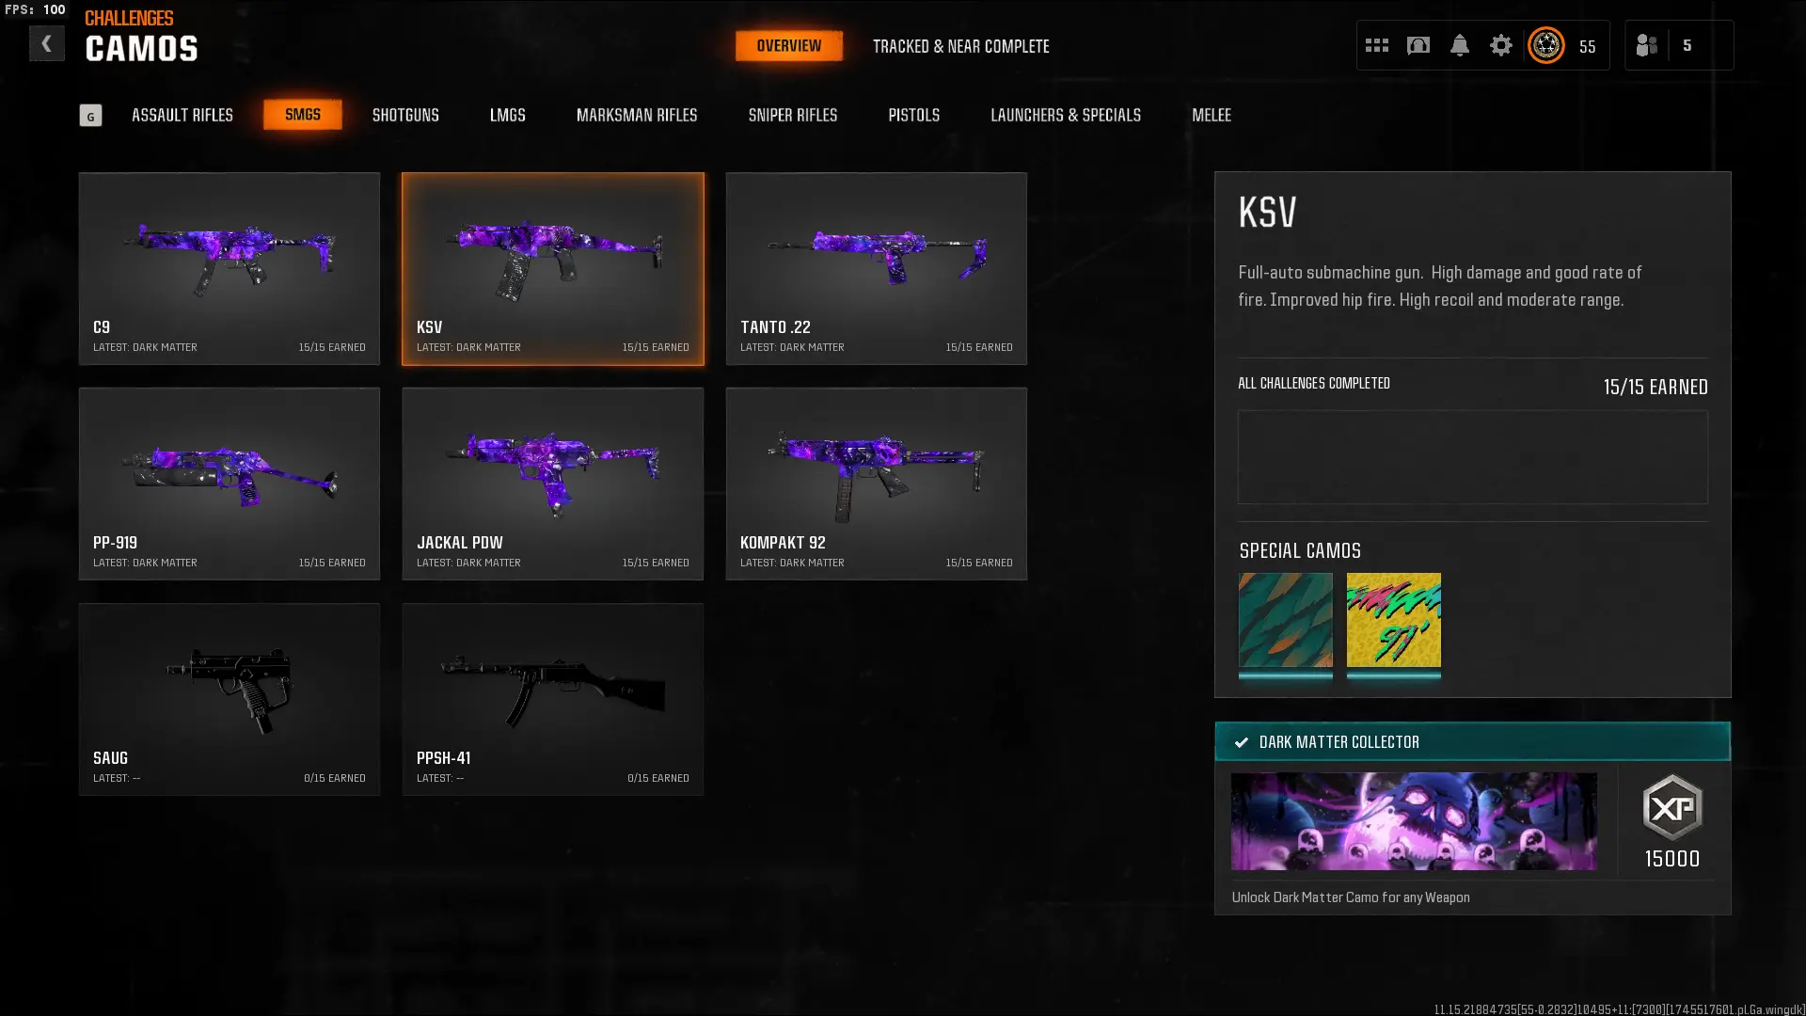Click the player rank emblem icon
1806x1016 pixels.
[1546, 45]
